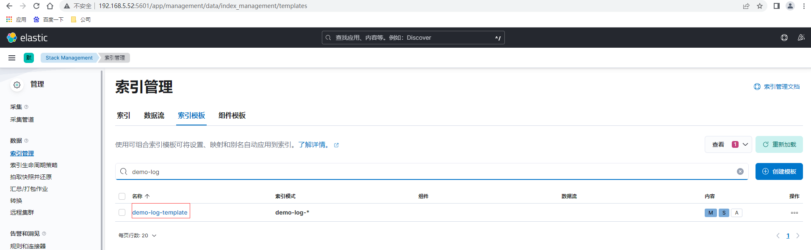Click the help icon next to 采集

26,107
